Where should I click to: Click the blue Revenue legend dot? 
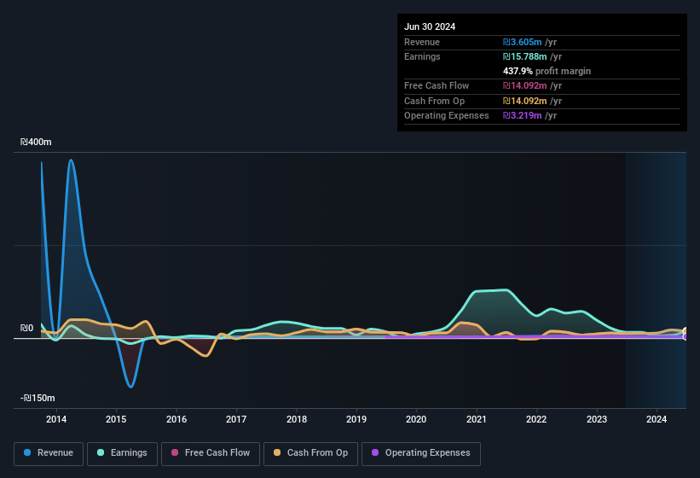pyautogui.click(x=28, y=453)
